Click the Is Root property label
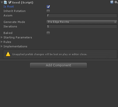Image resolution: width=118 pixels, height=107 pixels. pos(9,6)
